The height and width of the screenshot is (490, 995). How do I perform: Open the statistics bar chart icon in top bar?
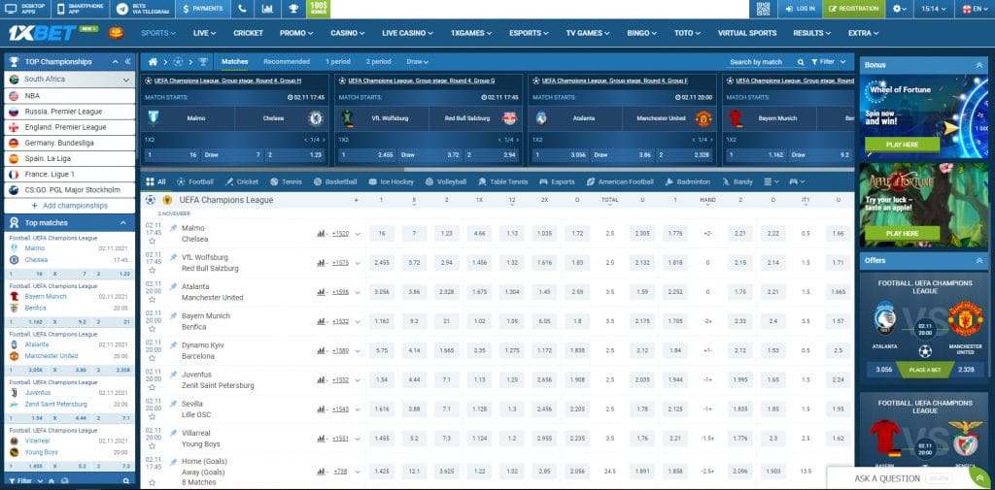(267, 9)
